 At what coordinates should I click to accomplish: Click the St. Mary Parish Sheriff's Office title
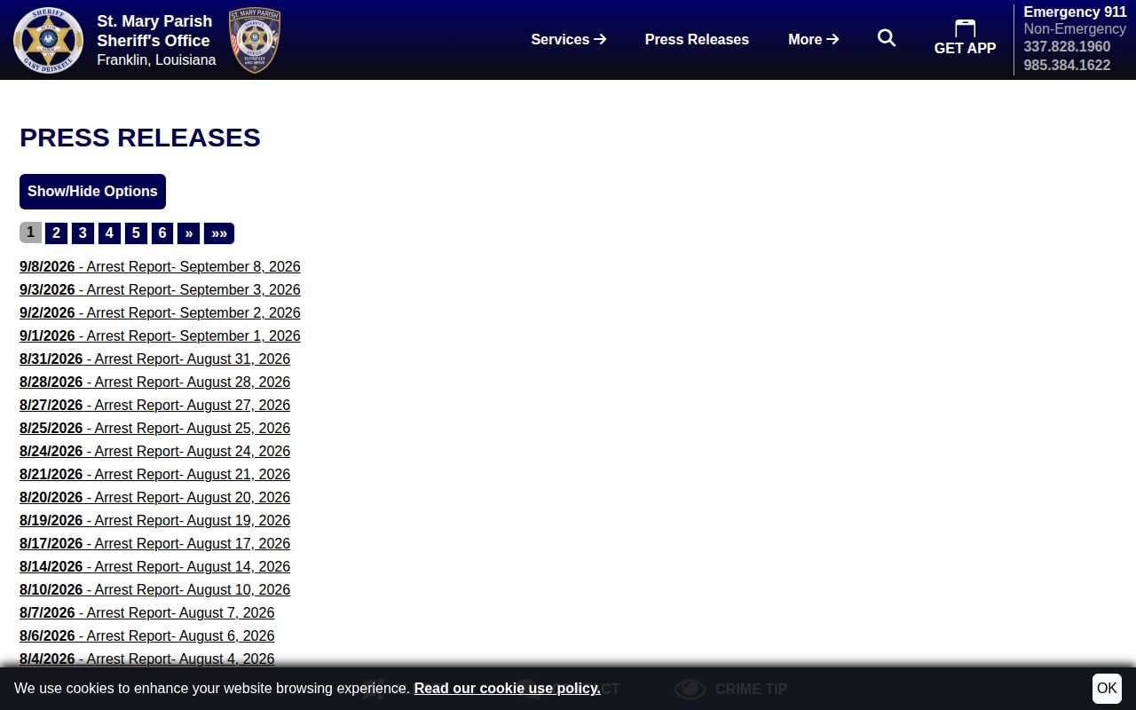pyautogui.click(x=154, y=31)
